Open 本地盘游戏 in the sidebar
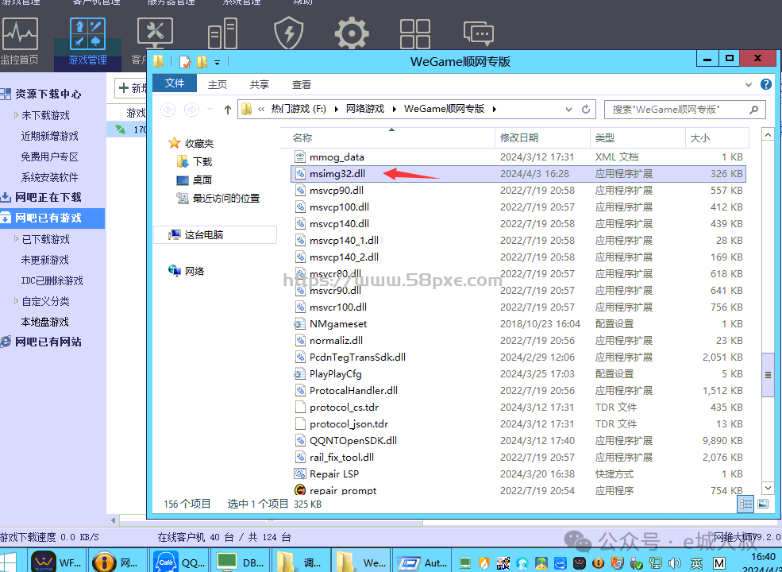782x572 pixels. pyautogui.click(x=45, y=322)
